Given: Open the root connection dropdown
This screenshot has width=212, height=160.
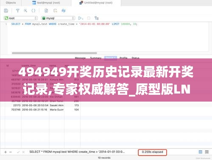Looking at the screenshot, I should tap(21, 18).
